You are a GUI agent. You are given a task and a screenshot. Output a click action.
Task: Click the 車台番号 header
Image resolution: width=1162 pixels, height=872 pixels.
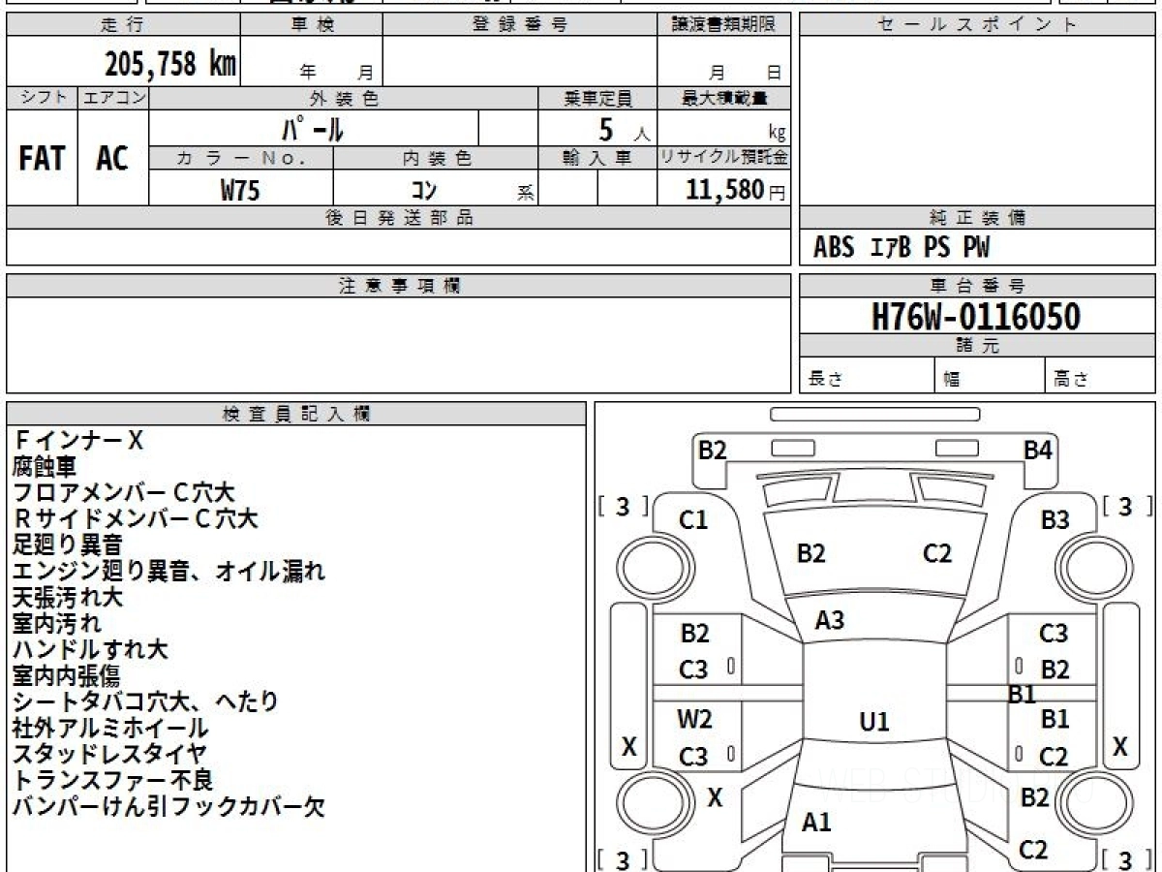click(977, 286)
